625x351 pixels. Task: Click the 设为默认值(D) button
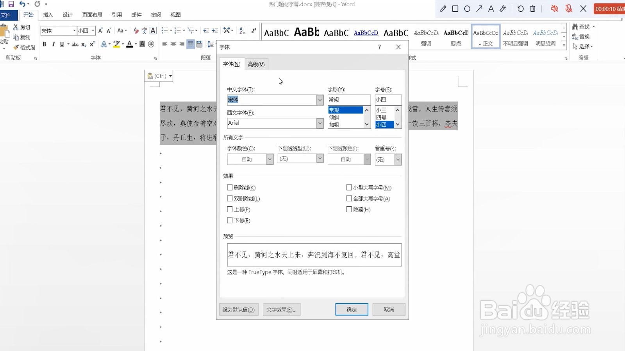(239, 309)
